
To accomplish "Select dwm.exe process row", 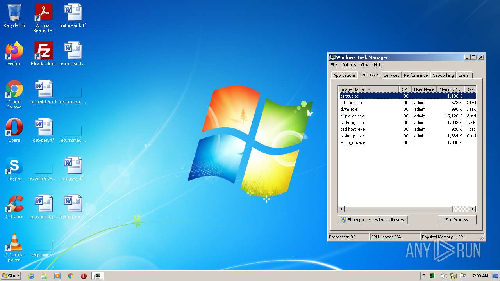I will point(407,109).
